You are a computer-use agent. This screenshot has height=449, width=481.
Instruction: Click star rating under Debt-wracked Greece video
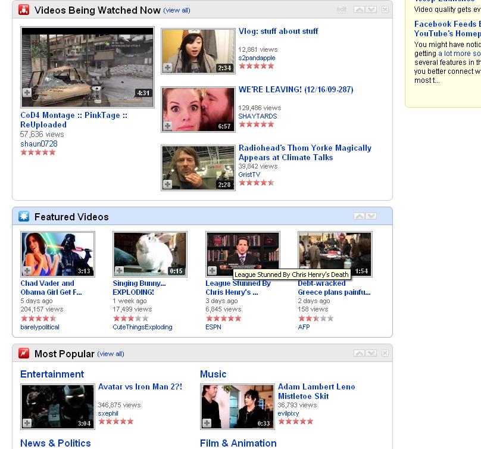316,319
